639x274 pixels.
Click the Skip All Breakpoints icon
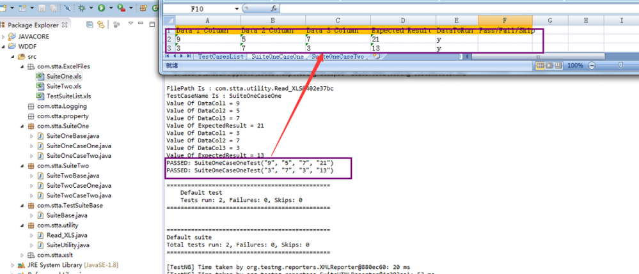tap(67, 8)
